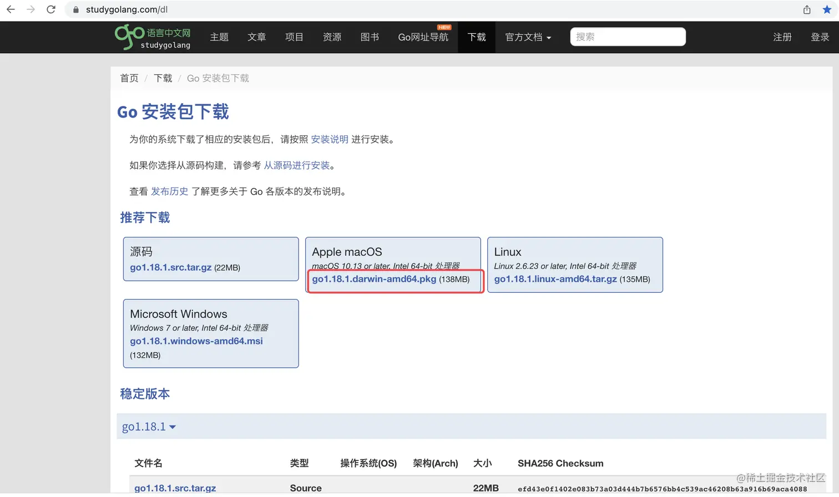Click the browser forward arrow

tap(31, 9)
